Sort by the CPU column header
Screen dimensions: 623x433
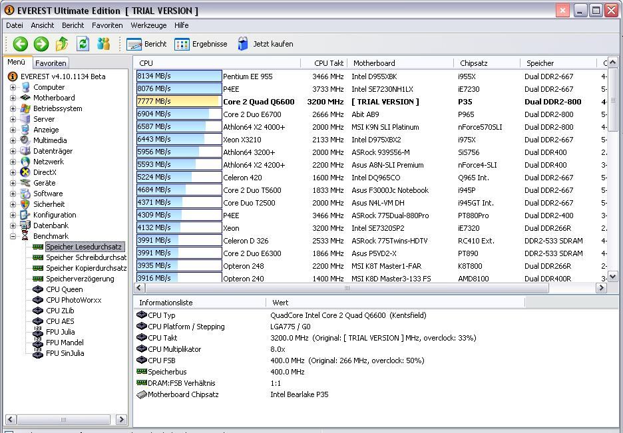coord(218,63)
